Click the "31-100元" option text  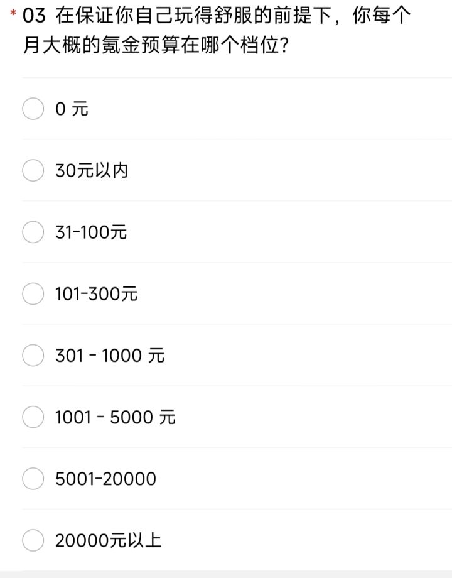91,232
